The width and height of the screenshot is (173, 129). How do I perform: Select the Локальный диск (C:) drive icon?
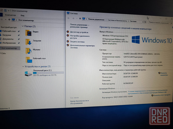pyautogui.click(x=28, y=74)
